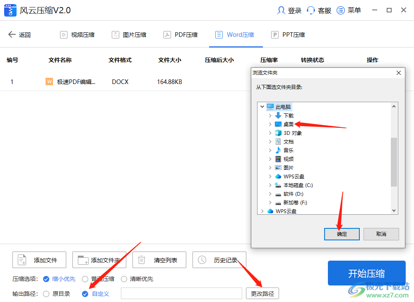
Task: Switch to 图片压缩 tab
Action: 129,35
